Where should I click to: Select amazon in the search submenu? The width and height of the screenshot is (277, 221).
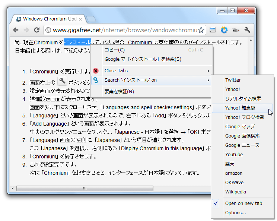(242, 173)
